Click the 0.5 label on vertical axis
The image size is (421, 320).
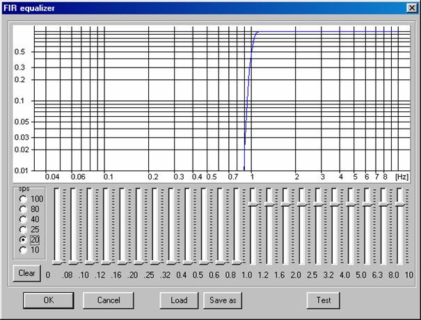[x=19, y=51]
